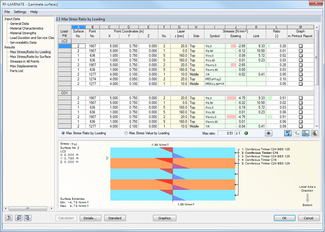The image size is (325, 232).
Task: Open Material Characteristics under Input Data
Action: pos(27,28)
